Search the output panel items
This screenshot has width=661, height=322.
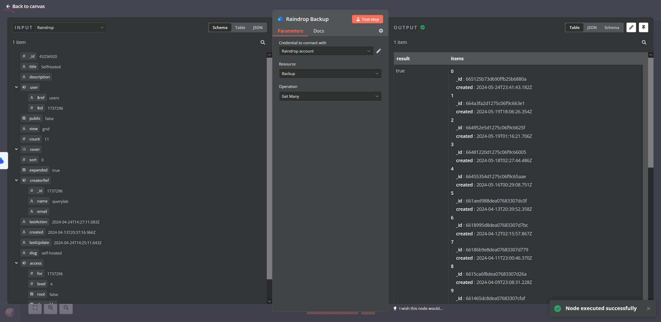(x=644, y=42)
